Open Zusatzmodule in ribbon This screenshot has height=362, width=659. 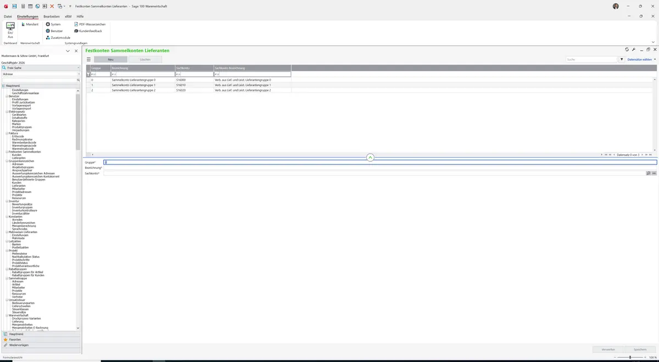(x=58, y=37)
